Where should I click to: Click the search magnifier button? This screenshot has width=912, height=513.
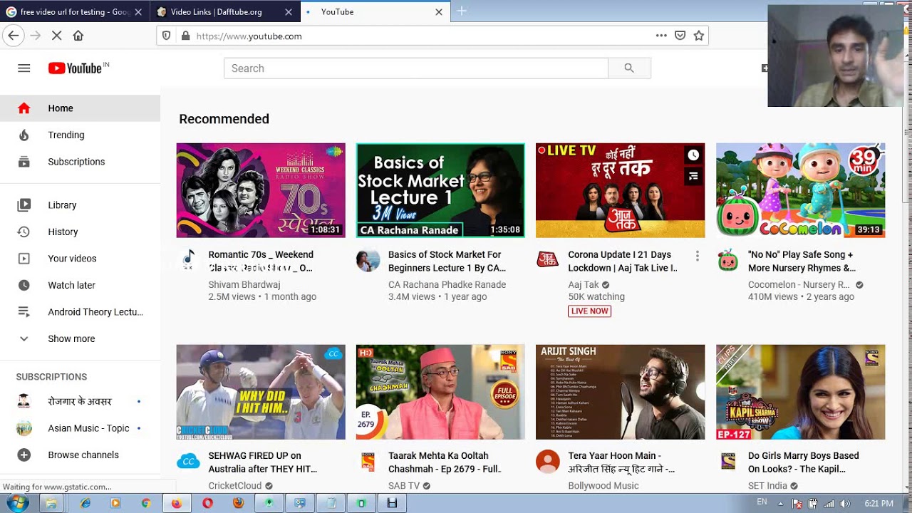(x=629, y=68)
